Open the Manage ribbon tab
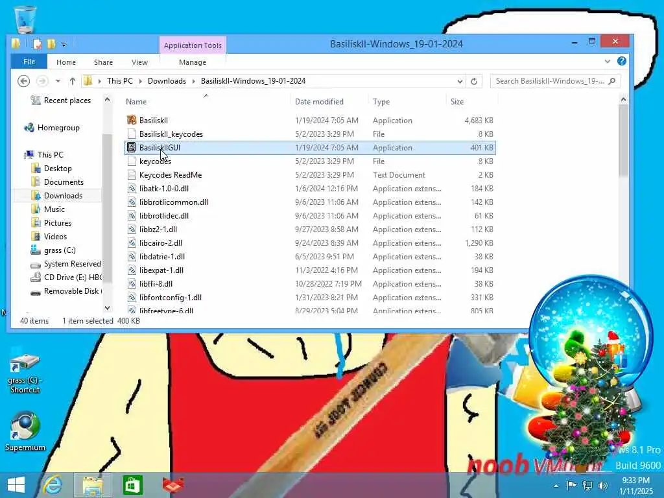This screenshot has height=498, width=664. click(x=193, y=62)
